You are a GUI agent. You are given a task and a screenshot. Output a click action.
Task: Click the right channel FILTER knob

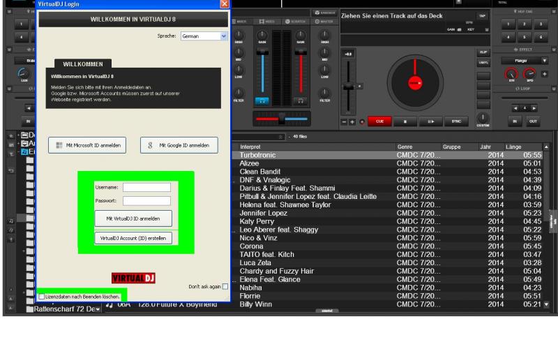coord(324,94)
